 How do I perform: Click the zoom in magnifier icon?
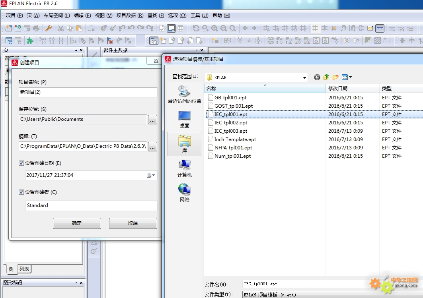pos(214,28)
